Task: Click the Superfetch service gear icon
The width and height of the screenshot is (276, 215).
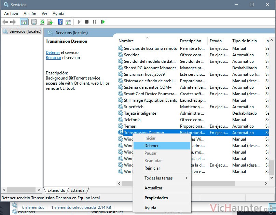Action: 120,107
